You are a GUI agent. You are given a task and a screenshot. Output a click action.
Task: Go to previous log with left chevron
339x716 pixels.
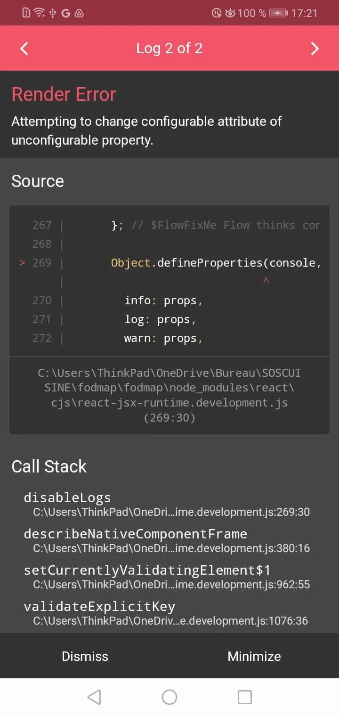pos(24,48)
